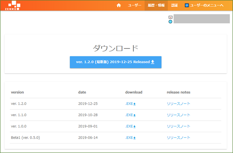
Task: Click the date 2019-09-01 cell
Action: [88, 126]
